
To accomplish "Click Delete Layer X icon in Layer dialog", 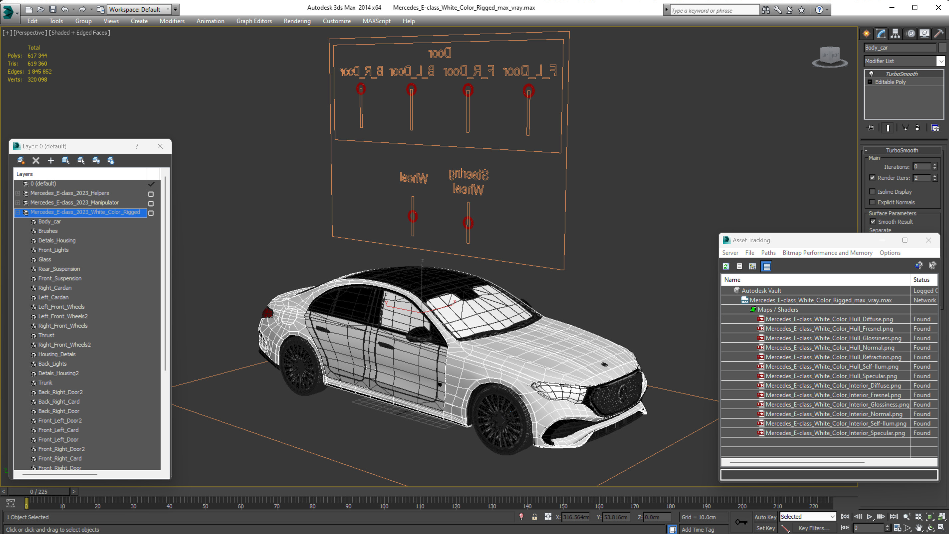I will [36, 160].
